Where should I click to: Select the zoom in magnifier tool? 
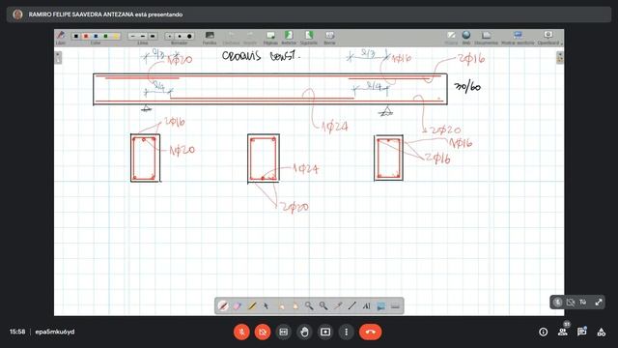(x=309, y=305)
